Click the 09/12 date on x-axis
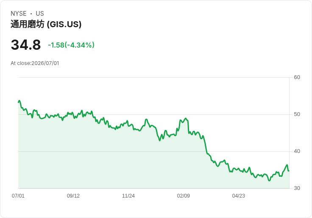 (73, 195)
